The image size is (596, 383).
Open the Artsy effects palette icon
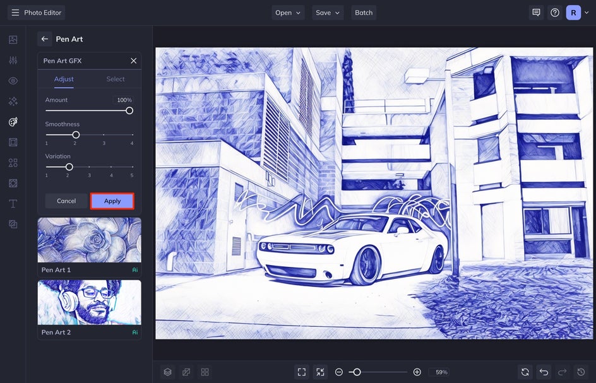(13, 122)
